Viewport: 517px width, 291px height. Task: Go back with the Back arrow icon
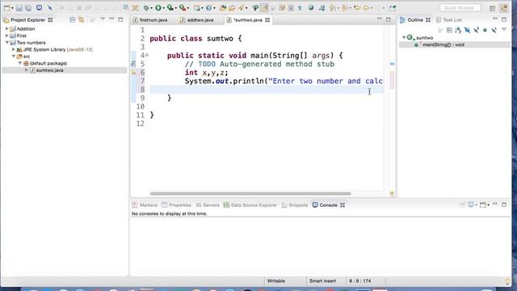366,7
